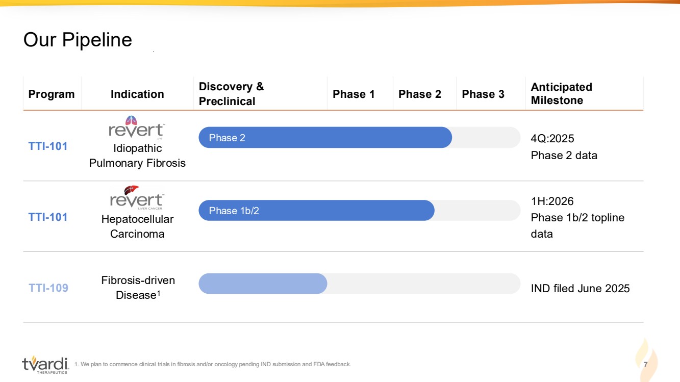Select the Anticipated Milestone column header
Viewport: 680px width, 382px height.
[x=561, y=94]
